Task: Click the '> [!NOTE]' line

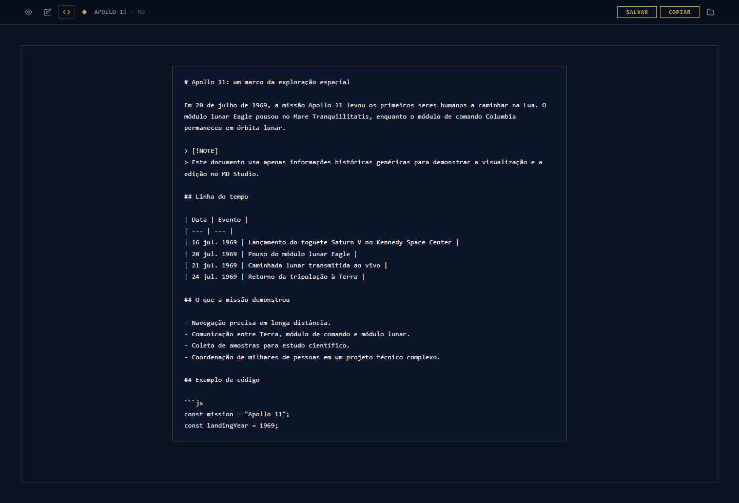Action: click(x=201, y=151)
